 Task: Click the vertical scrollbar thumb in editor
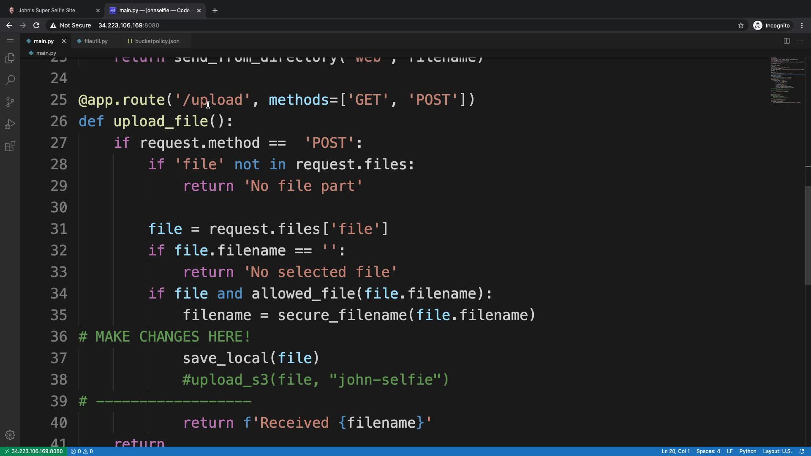pos(808,236)
